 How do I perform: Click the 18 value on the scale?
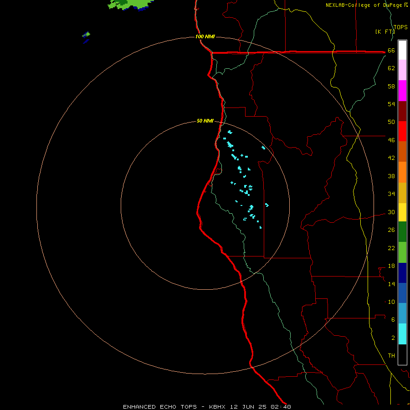coord(391,266)
